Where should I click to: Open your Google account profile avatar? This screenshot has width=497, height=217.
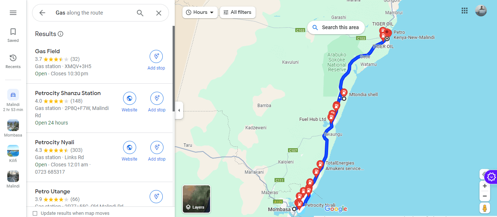tap(481, 10)
